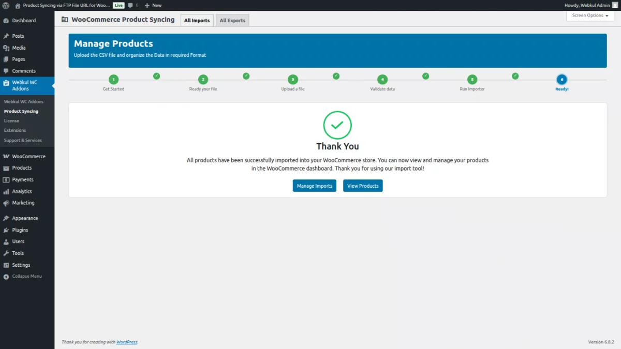621x349 pixels.
Task: Open the Media library from the sidebar
Action: tap(19, 47)
